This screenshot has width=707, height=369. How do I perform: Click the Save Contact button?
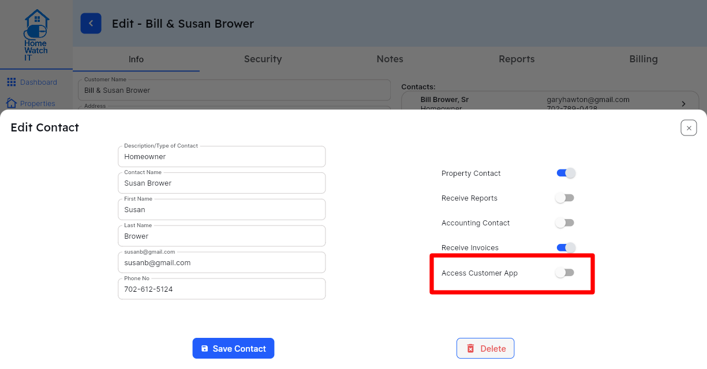click(x=233, y=348)
